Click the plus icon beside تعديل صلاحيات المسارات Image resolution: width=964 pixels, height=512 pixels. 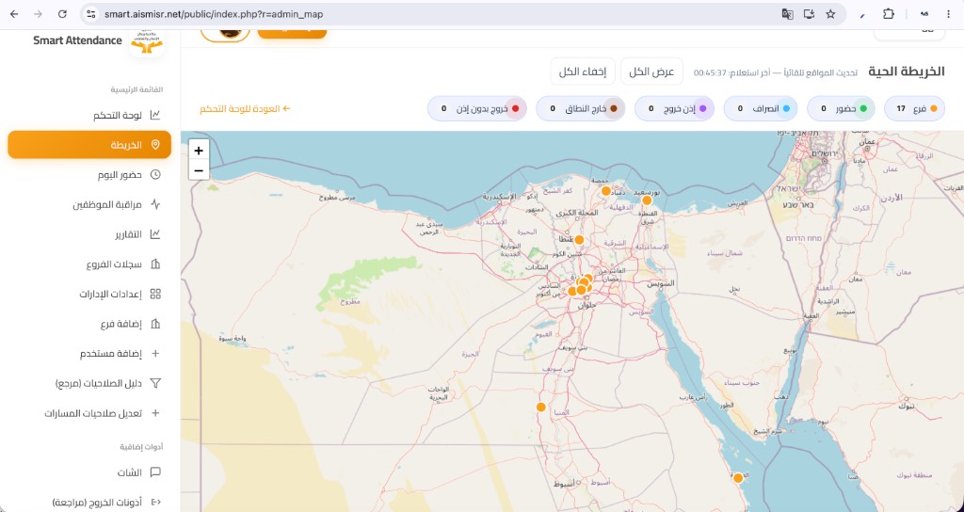pos(155,413)
